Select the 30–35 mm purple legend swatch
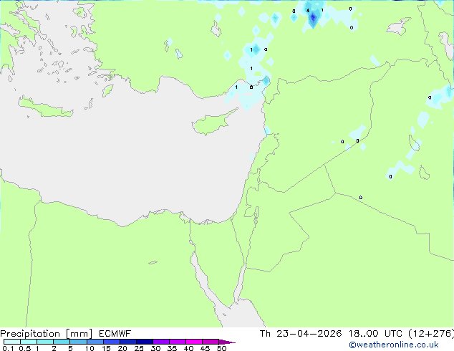Screen dimensions: 454x351 (161, 342)
